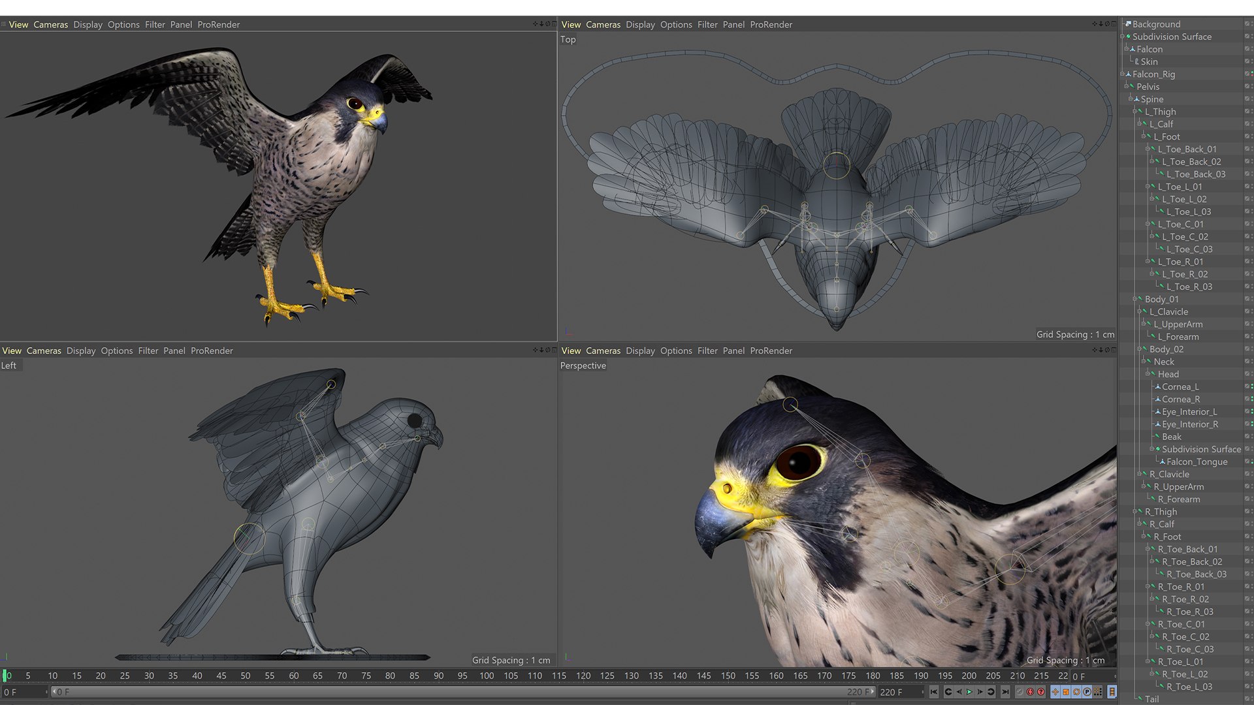Toggle Rotation keyframe recording icon

[x=1076, y=692]
